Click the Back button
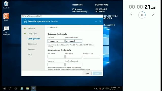This screenshot has width=162, height=91. tap(87, 73)
